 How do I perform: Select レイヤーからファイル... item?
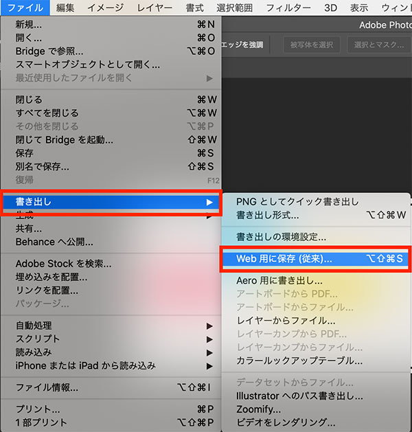click(x=316, y=321)
